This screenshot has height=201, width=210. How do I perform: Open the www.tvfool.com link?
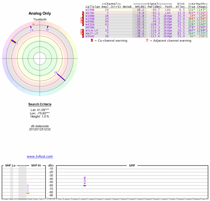point(40,157)
